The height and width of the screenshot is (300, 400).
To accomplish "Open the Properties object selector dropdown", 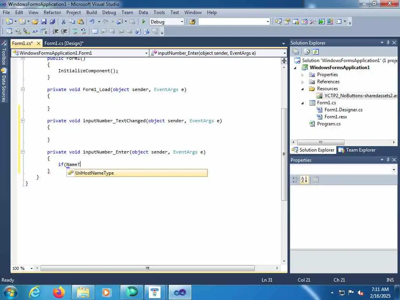I will 394,170.
